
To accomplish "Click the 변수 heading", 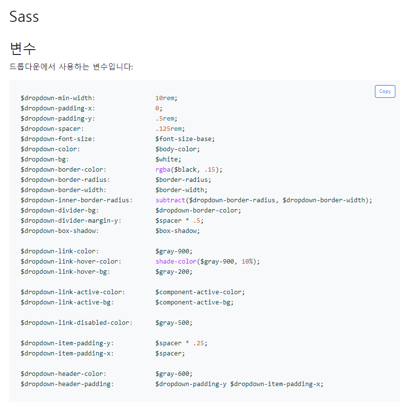I will 23,49.
